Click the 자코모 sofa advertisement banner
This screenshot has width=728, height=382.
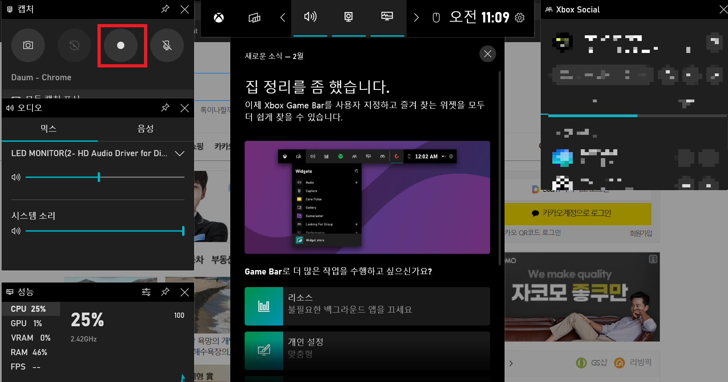[582, 297]
